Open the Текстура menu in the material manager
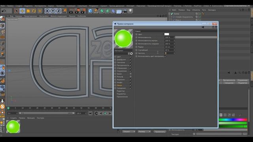Screen dimensions: 253x142 click(40, 118)
